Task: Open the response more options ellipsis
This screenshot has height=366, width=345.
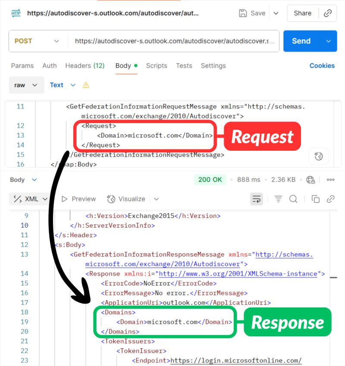Action: coord(330,180)
